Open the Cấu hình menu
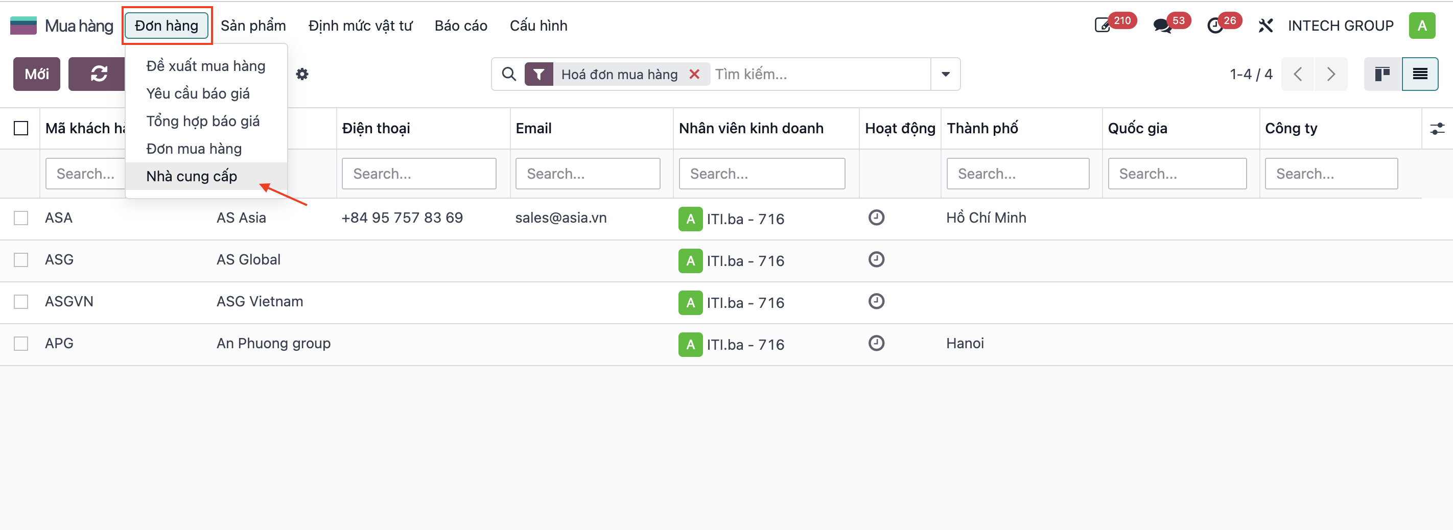The width and height of the screenshot is (1453, 530). click(538, 26)
